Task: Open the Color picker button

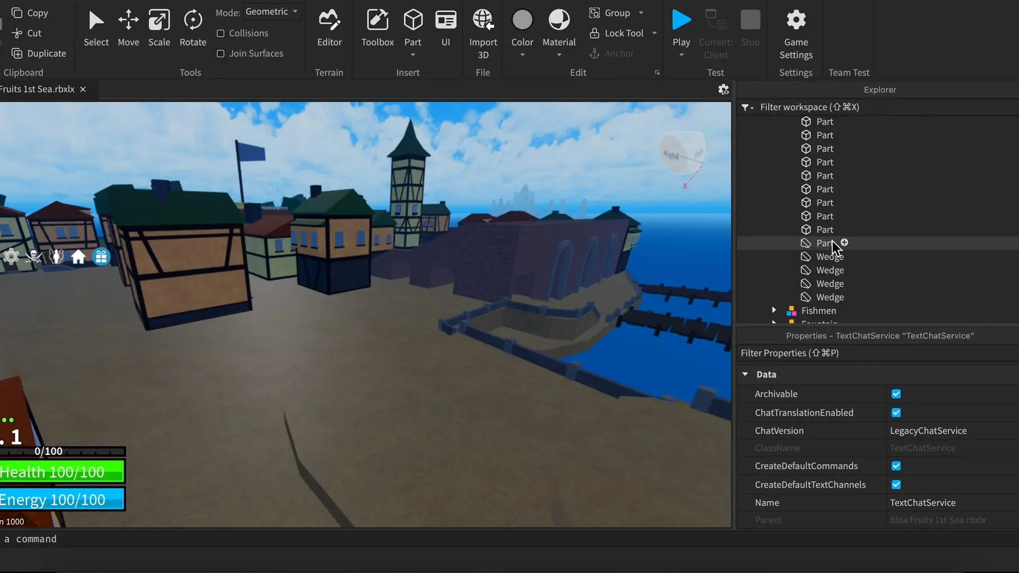Action: click(522, 27)
